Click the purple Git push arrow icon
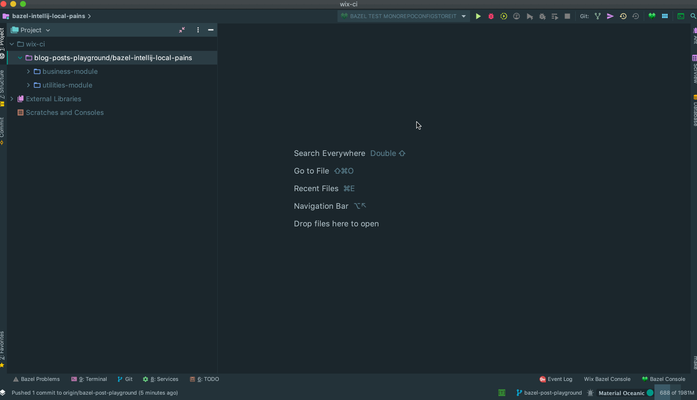 (610, 16)
